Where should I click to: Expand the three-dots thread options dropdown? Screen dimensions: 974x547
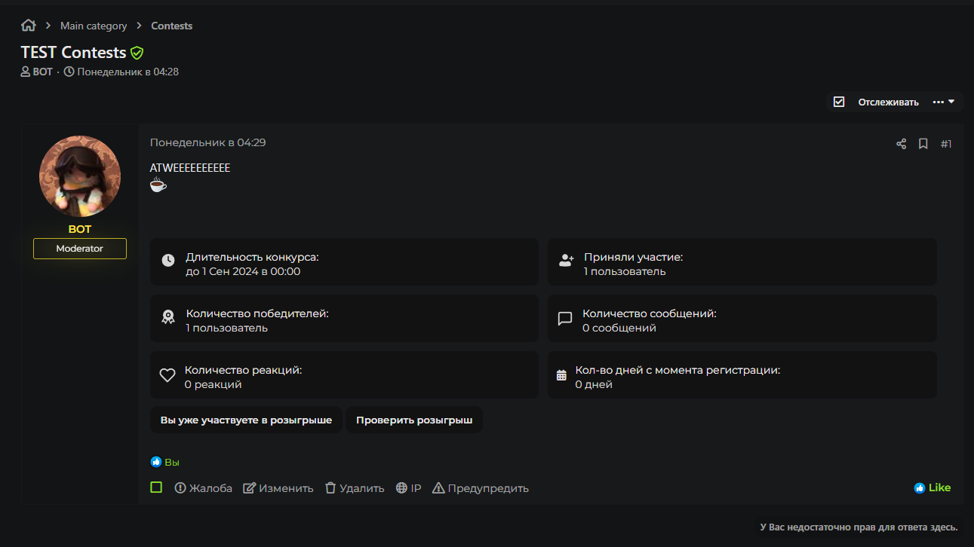pyautogui.click(x=943, y=102)
